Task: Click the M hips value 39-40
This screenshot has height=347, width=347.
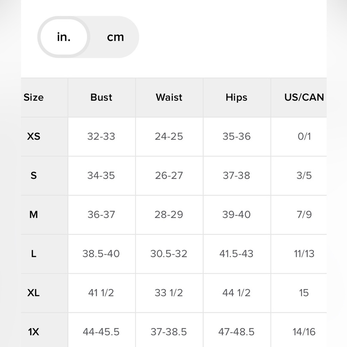Action: pos(236,215)
